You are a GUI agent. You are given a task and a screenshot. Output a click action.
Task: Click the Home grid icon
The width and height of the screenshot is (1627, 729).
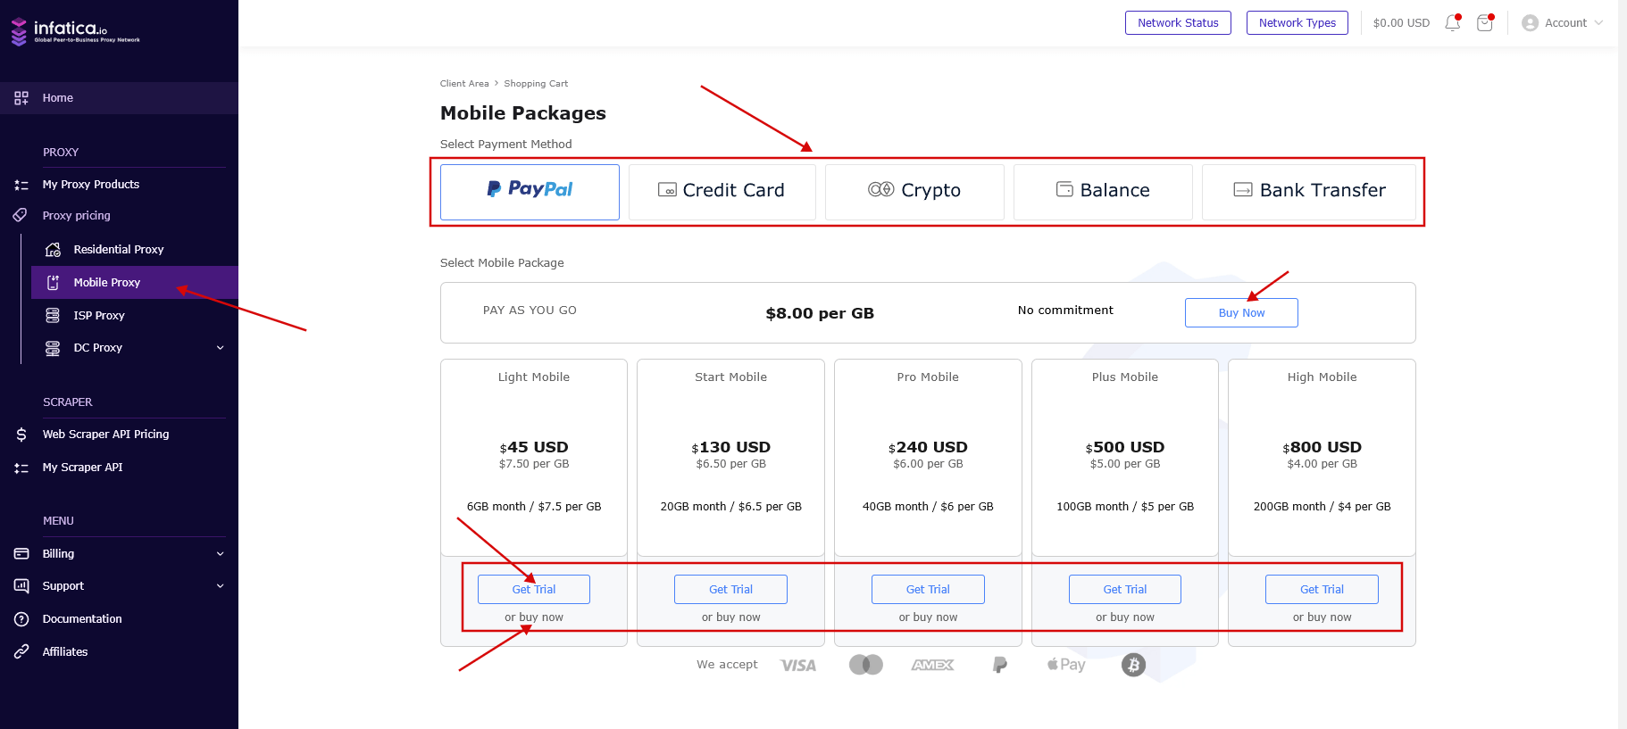pyautogui.click(x=21, y=98)
